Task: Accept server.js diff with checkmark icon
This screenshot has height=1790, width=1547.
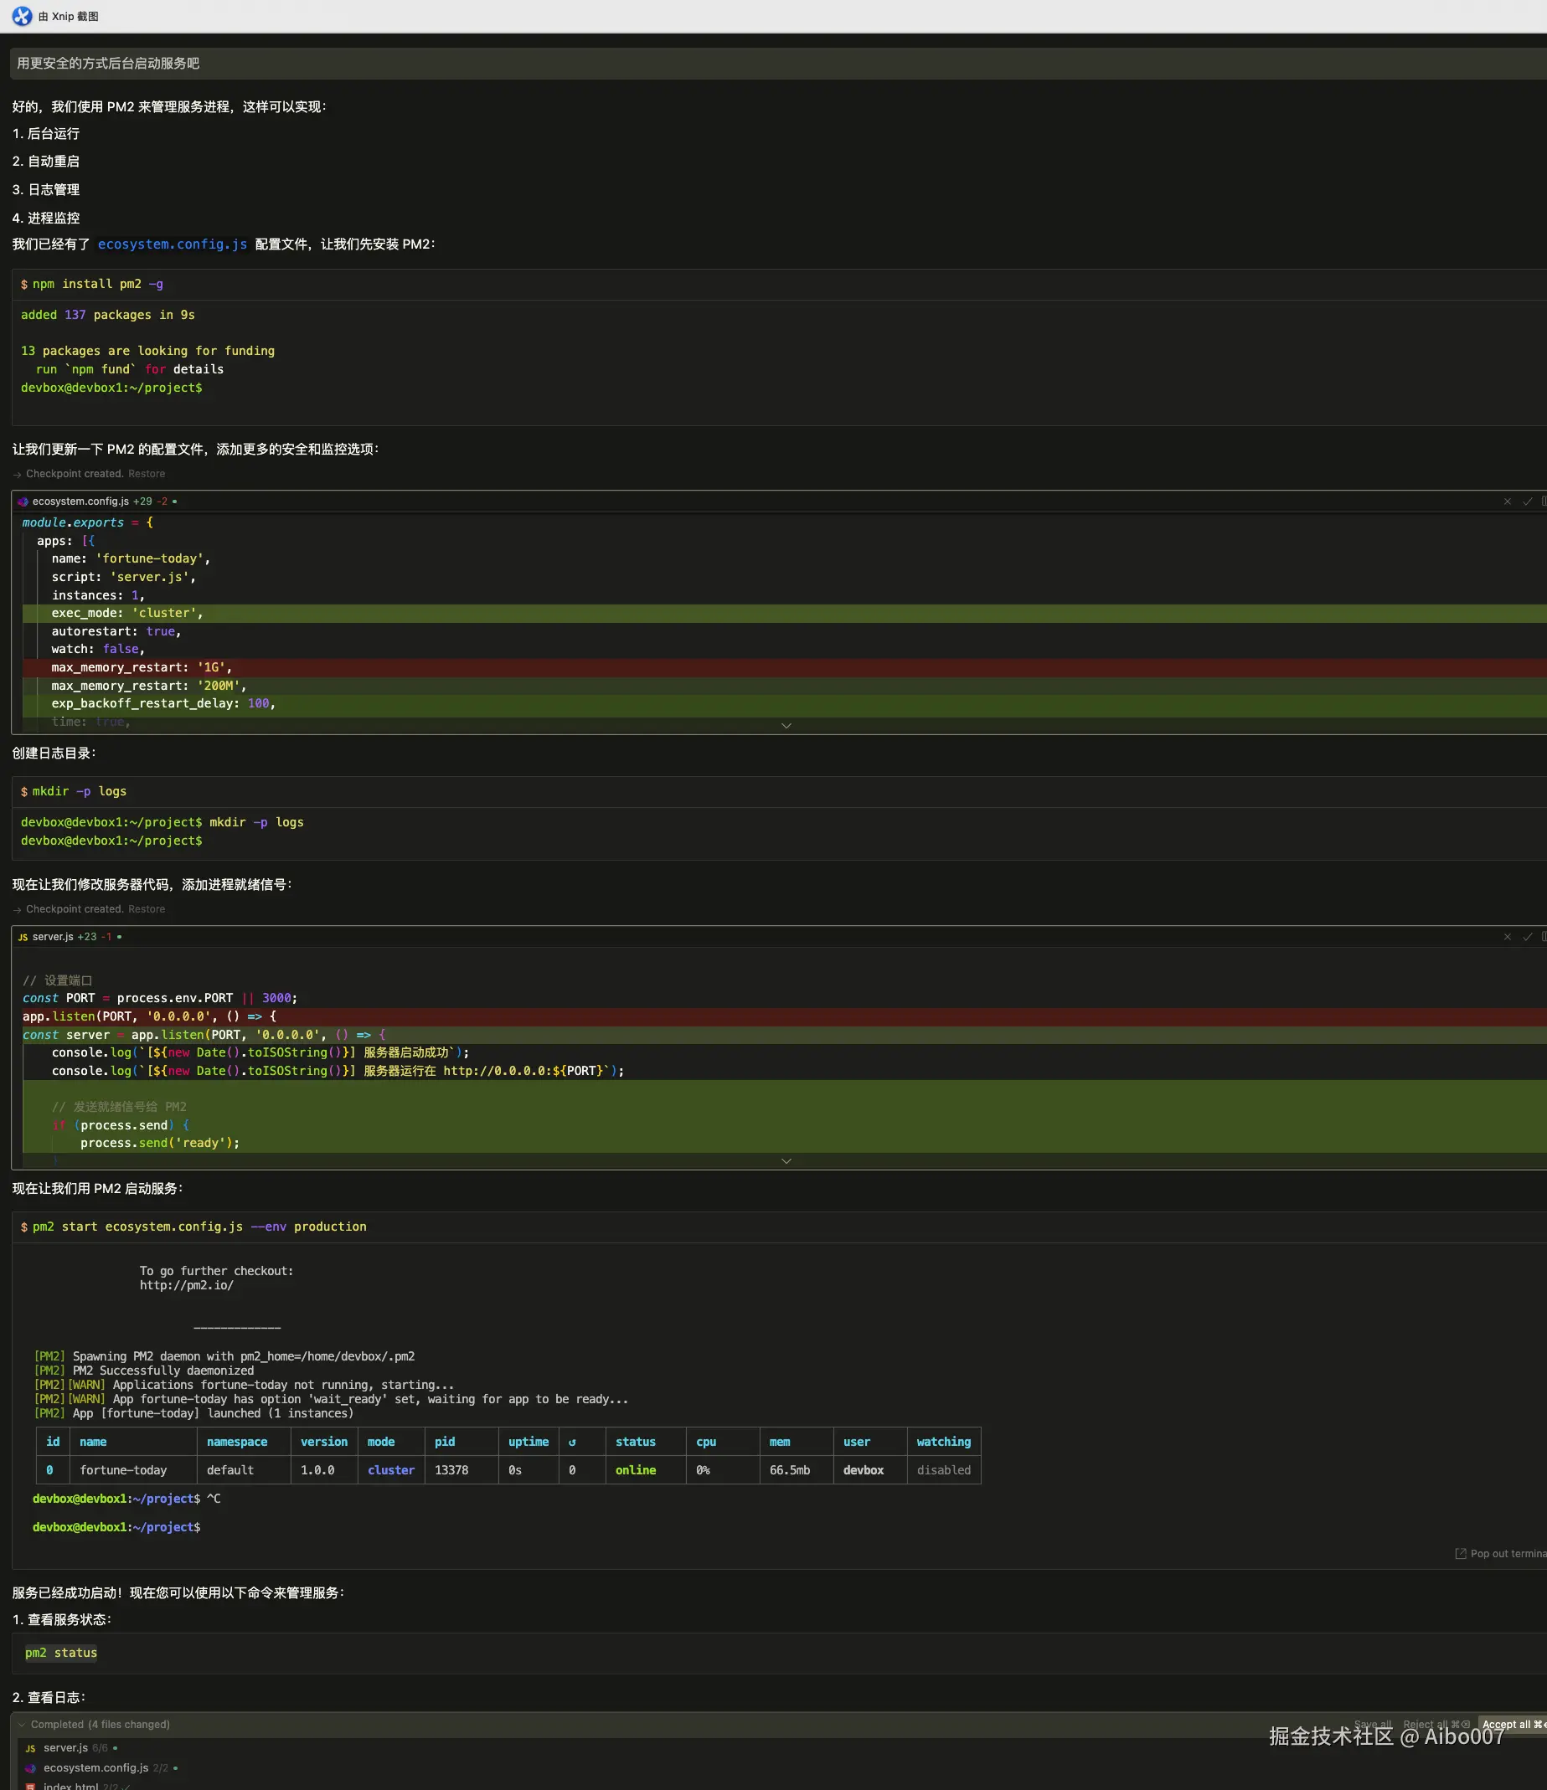Action: point(1527,937)
